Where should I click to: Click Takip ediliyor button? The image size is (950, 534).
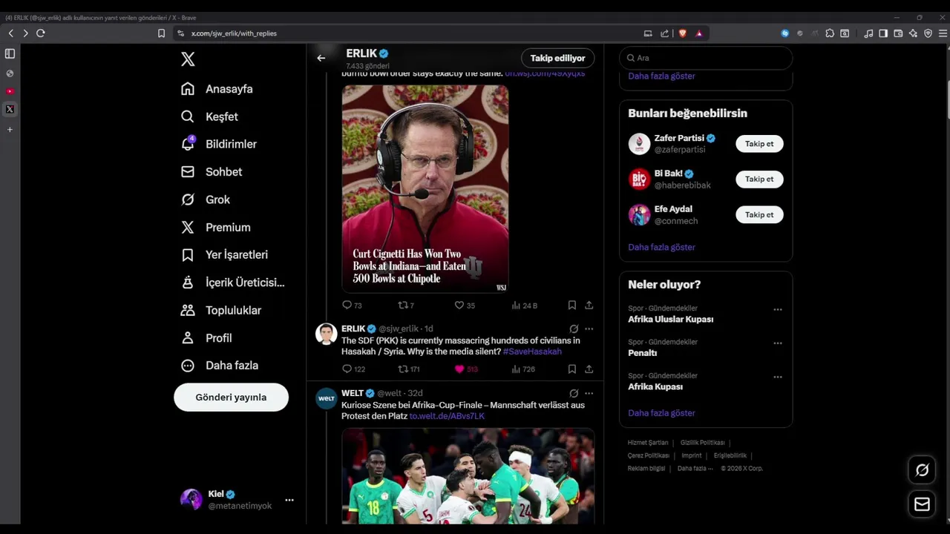[557, 58]
